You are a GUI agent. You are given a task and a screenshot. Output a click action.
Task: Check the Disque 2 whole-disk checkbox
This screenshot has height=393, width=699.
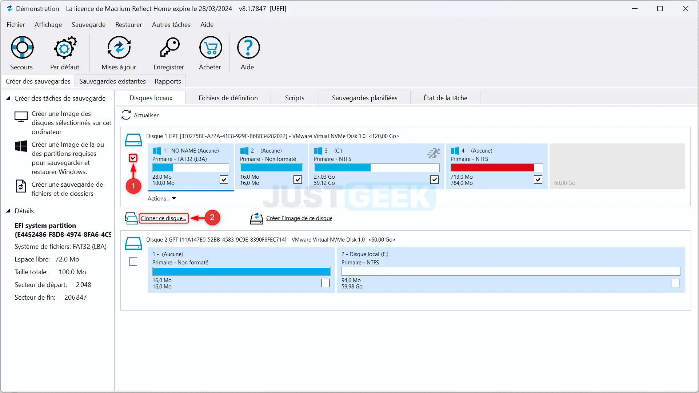pyautogui.click(x=133, y=262)
